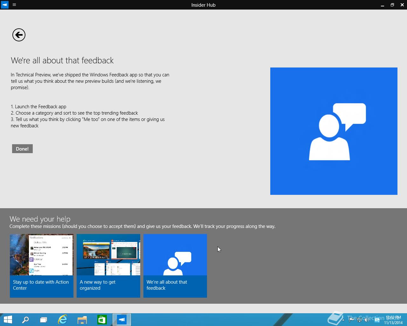
Task: Select We're all about that feedback tile
Action: pos(175,266)
